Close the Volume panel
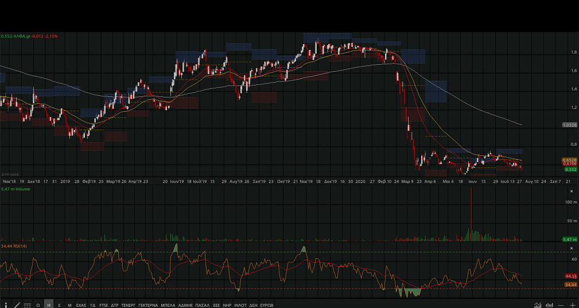 572,191
